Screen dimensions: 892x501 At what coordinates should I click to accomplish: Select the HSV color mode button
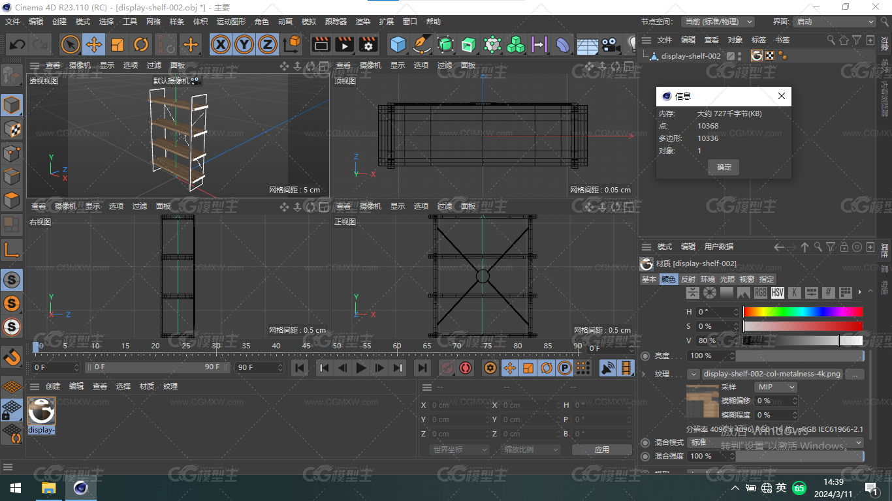[x=777, y=293]
